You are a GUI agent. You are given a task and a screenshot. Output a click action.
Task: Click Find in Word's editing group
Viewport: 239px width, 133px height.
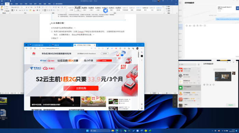(168, 7)
